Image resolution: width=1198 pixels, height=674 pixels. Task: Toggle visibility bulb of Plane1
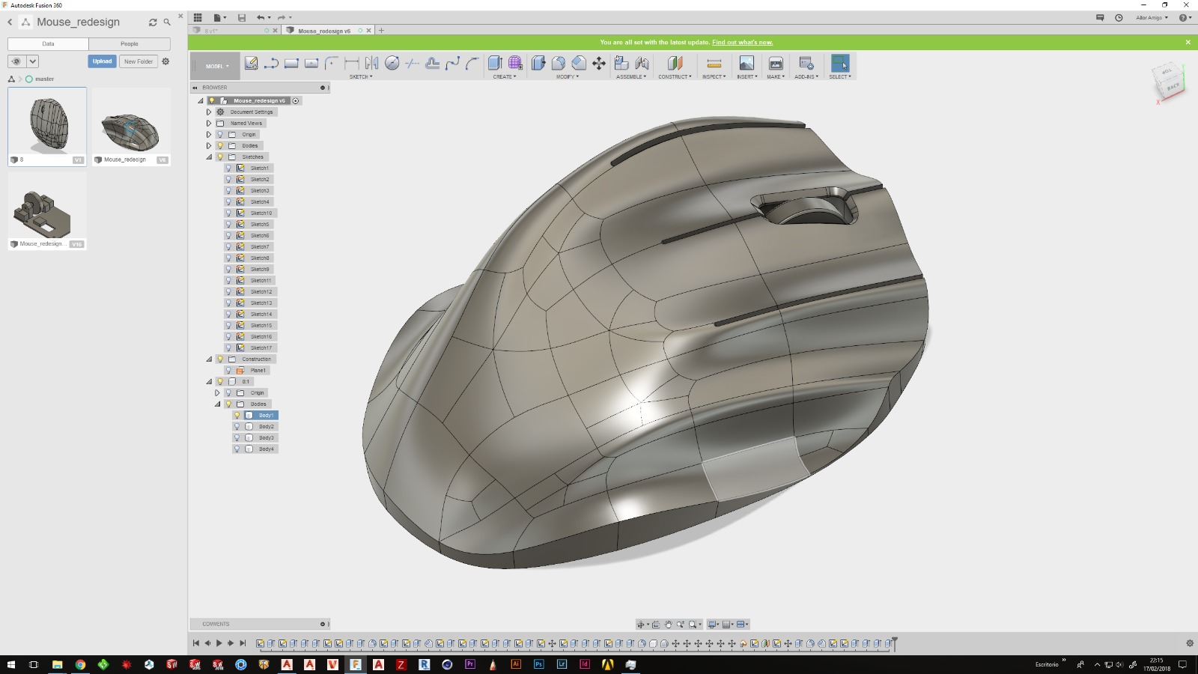[228, 371]
